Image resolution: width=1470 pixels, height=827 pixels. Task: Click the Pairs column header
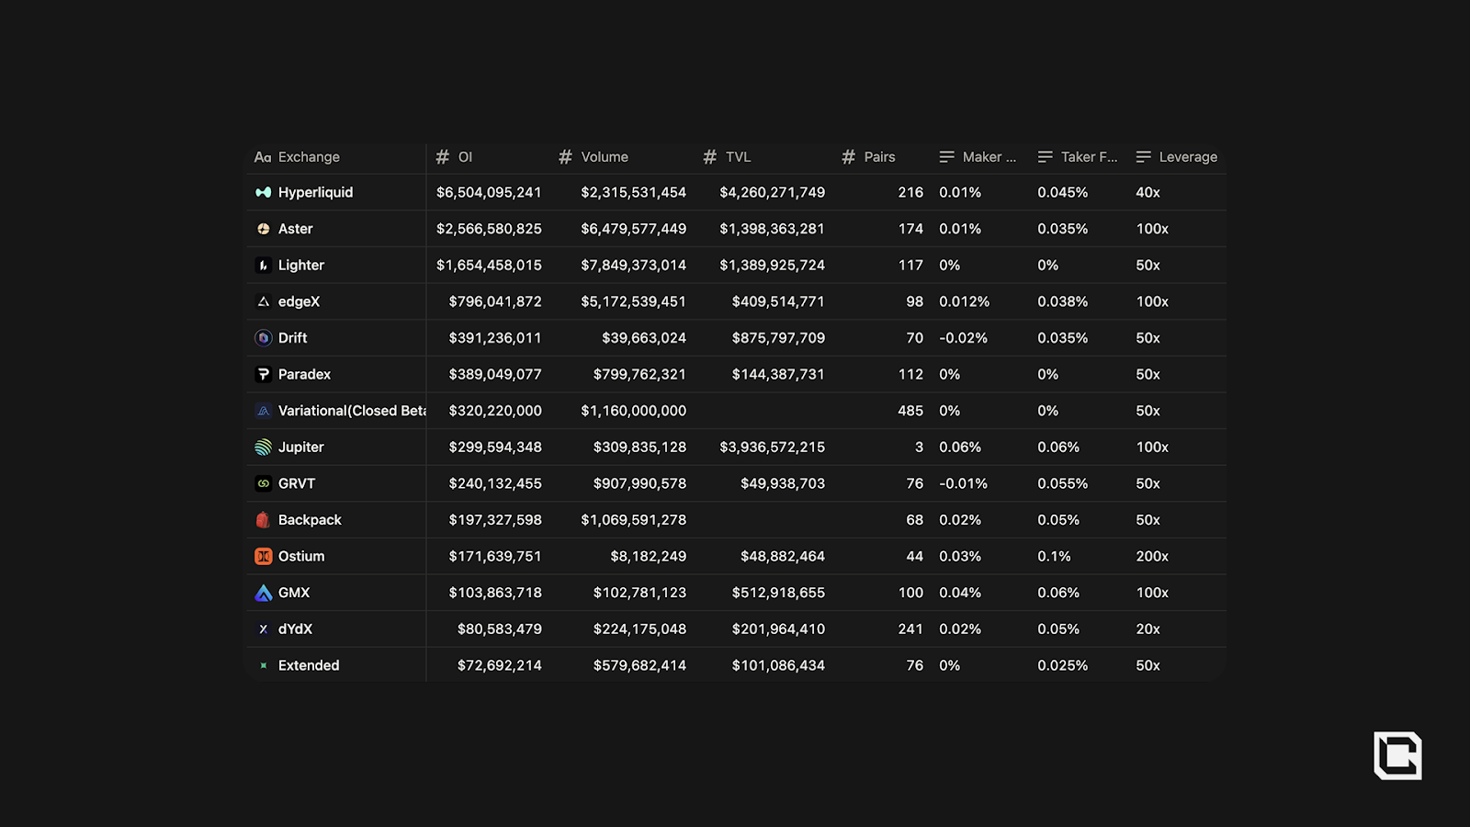(878, 157)
